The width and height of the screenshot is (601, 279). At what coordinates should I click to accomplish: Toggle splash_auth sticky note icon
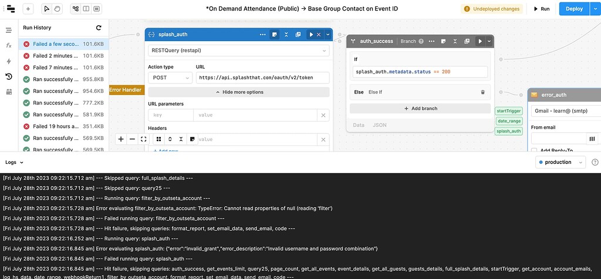click(x=275, y=35)
